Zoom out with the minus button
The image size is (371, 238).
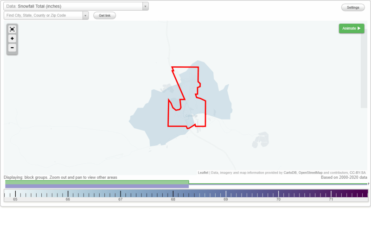tap(12, 48)
